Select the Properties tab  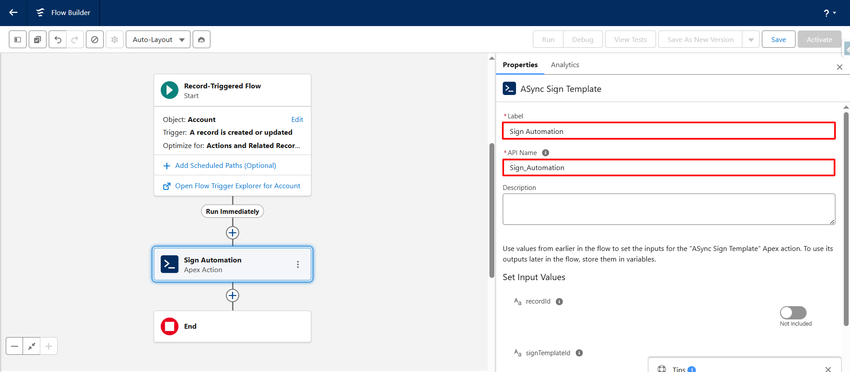520,65
